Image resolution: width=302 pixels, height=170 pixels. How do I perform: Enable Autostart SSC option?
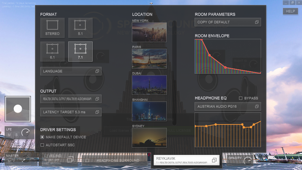(42, 145)
